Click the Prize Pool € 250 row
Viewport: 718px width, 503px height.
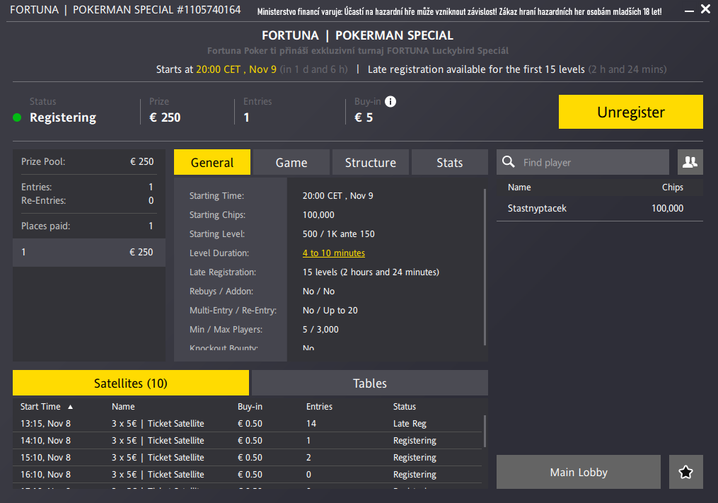click(x=87, y=161)
